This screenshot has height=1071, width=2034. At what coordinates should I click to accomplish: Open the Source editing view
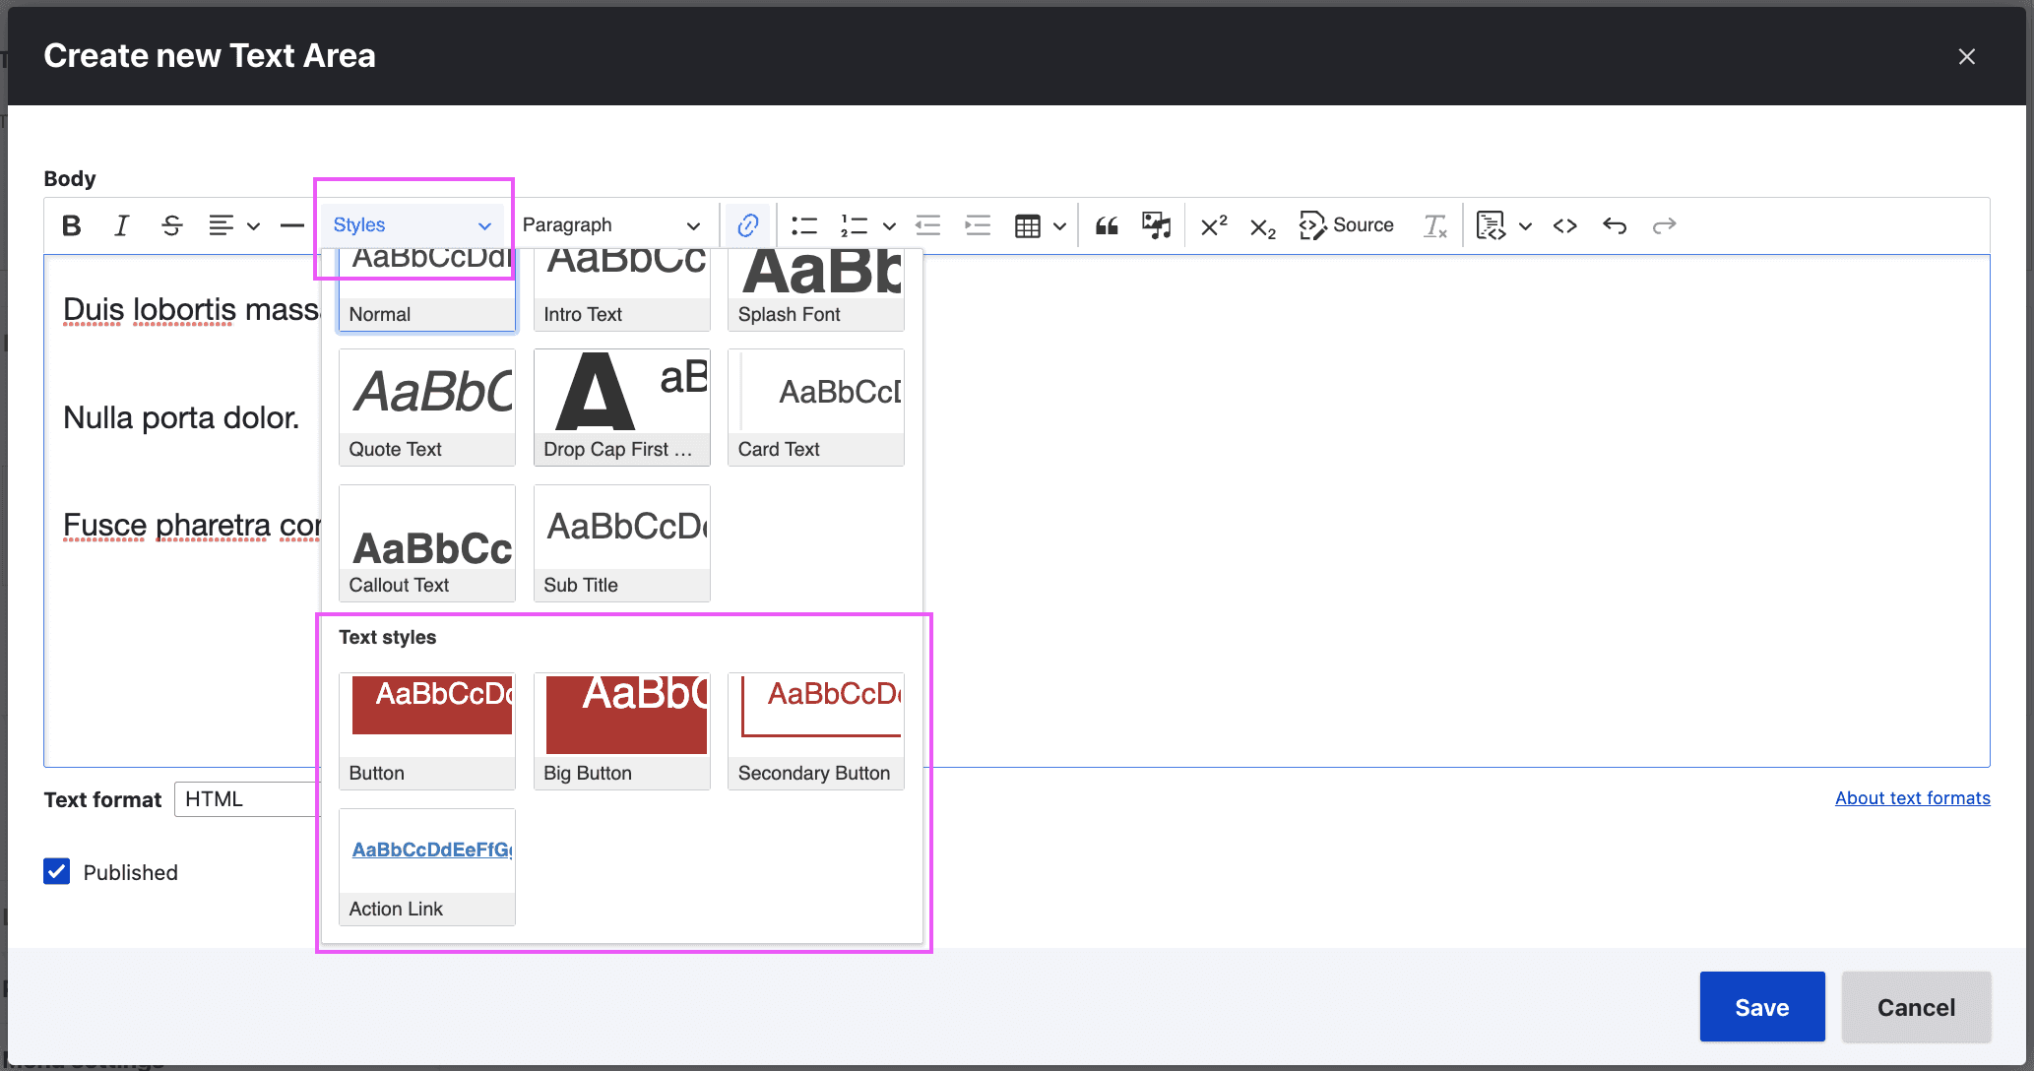1347,225
